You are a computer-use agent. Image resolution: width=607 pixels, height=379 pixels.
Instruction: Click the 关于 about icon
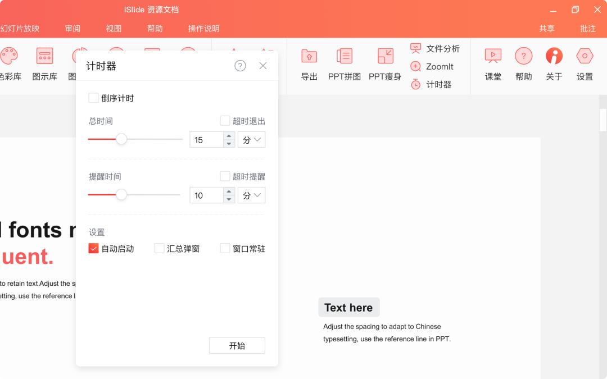click(554, 63)
